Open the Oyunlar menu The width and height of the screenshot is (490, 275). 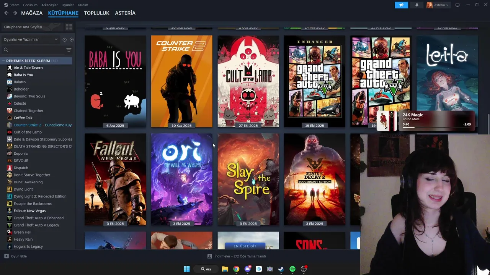[x=67, y=5]
